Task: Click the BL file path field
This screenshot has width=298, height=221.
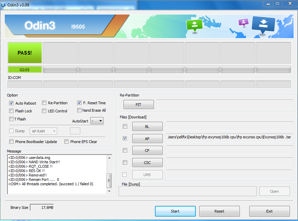Action: click(x=230, y=127)
